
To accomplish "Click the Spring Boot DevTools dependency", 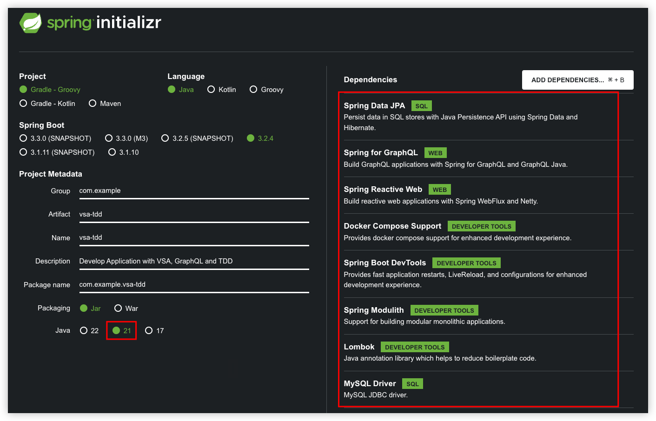I will (488, 274).
